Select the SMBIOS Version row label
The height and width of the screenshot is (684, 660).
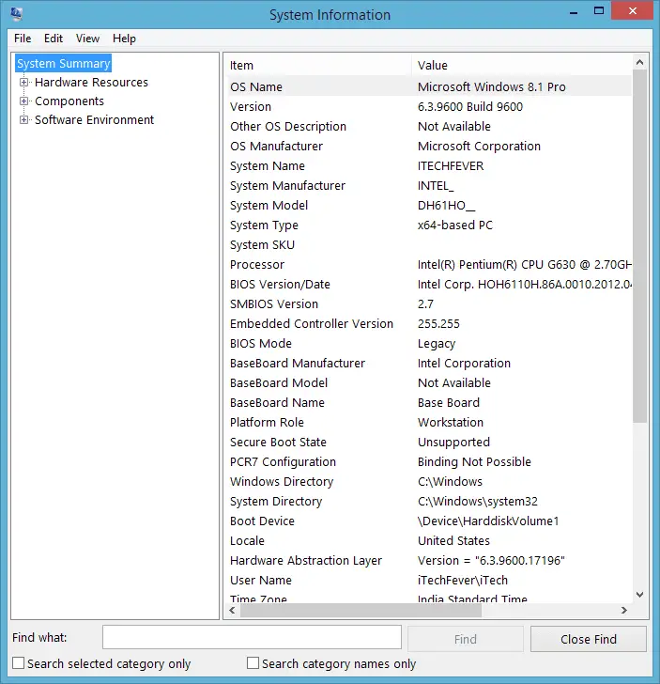tap(274, 303)
